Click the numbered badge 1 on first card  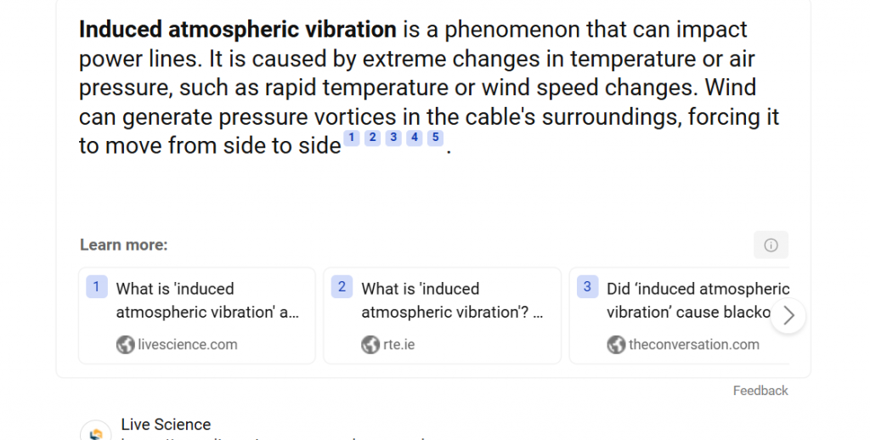pyautogui.click(x=96, y=287)
